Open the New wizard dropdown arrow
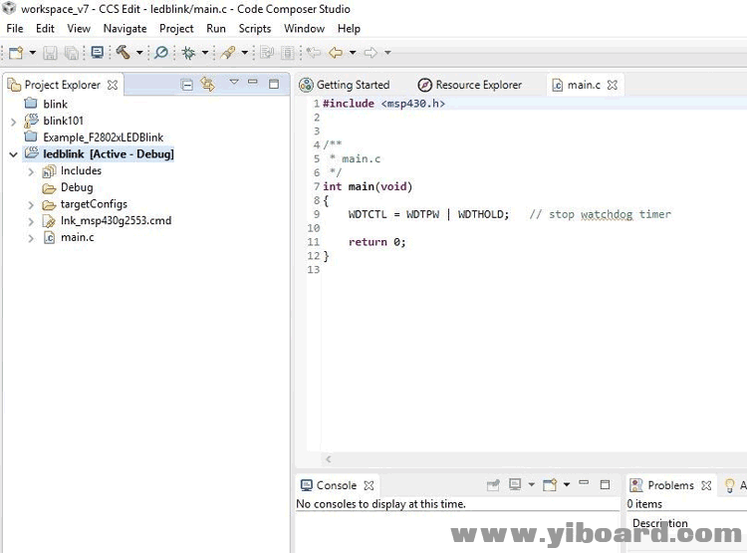This screenshot has width=747, height=553. tap(33, 52)
